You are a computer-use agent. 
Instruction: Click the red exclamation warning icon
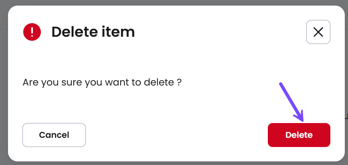pos(32,32)
